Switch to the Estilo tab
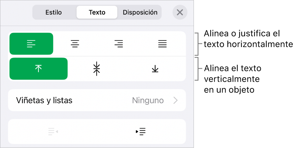 pos(54,12)
